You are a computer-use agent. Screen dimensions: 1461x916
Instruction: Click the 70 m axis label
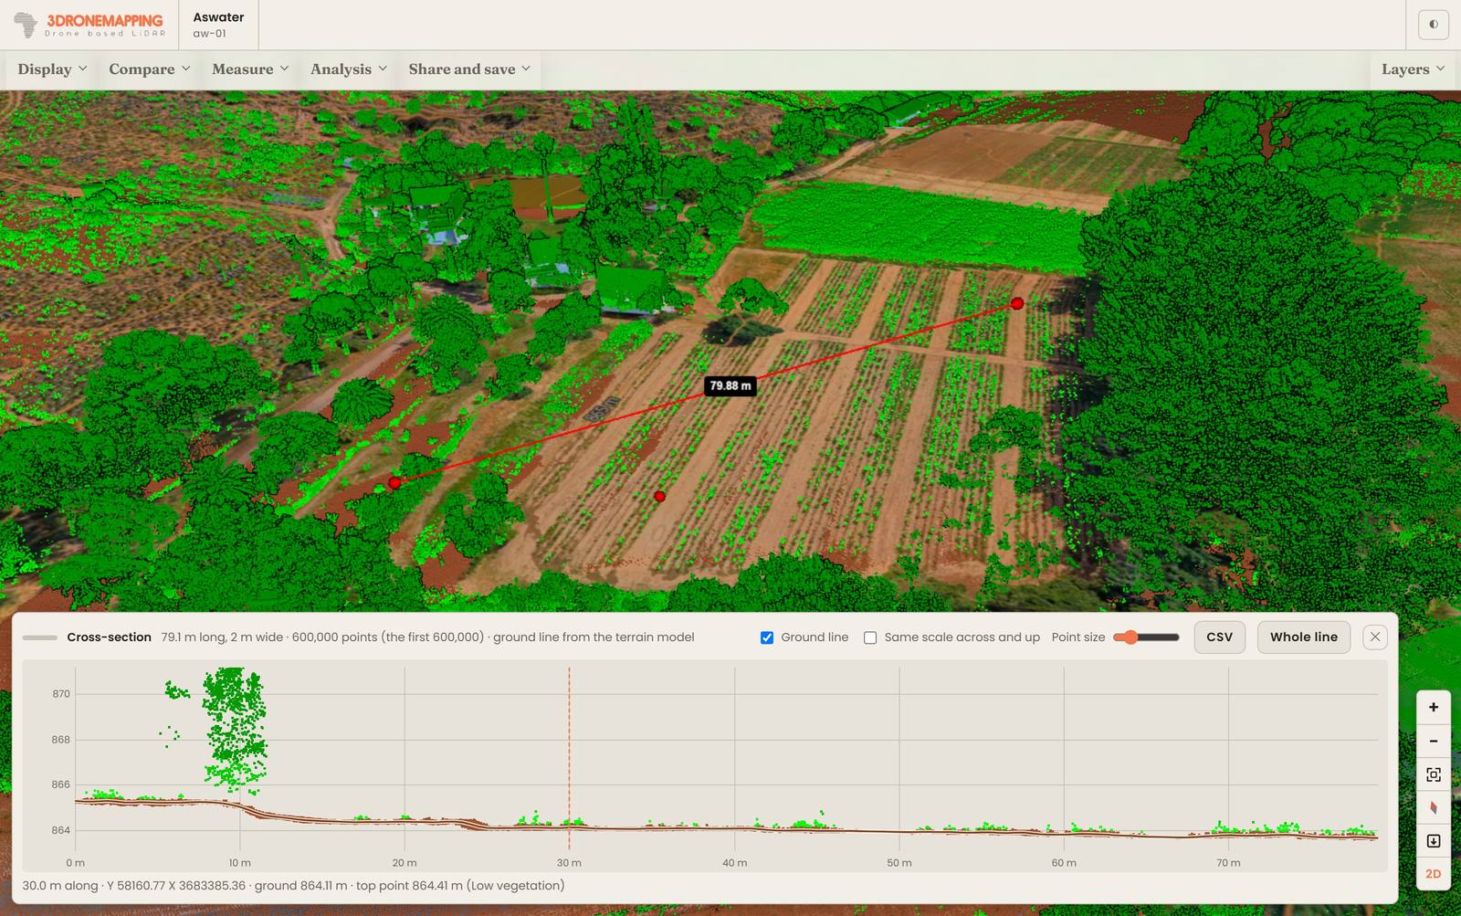tap(1228, 863)
